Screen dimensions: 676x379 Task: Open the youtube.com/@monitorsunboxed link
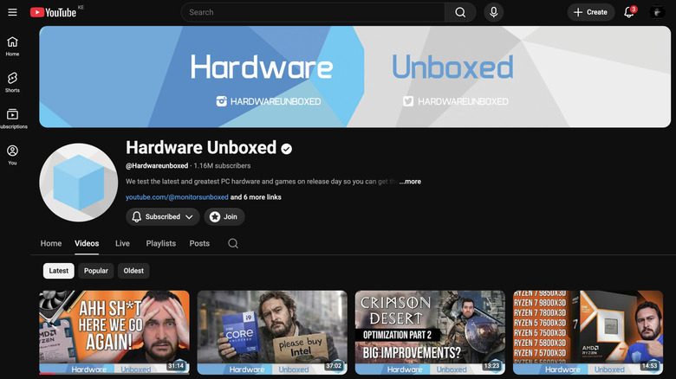177,197
